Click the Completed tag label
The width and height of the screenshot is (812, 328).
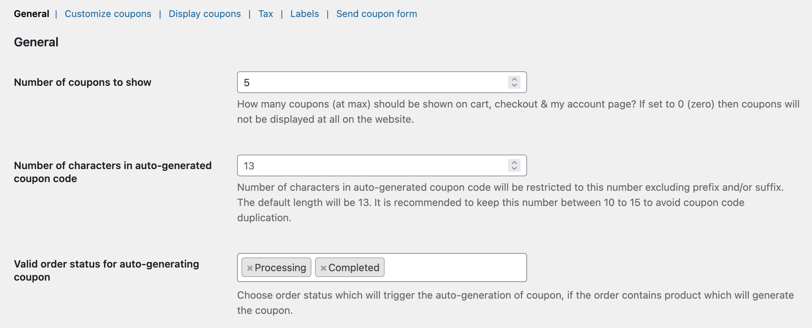point(354,268)
